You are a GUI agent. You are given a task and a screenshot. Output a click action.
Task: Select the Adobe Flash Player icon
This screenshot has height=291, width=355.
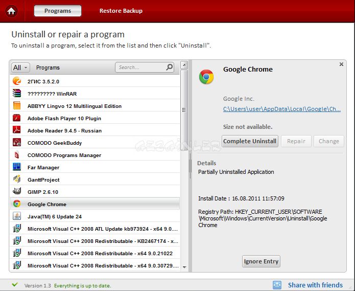(17, 118)
